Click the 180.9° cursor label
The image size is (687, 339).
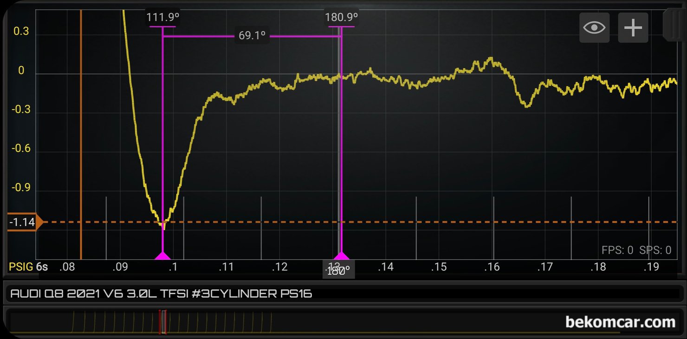(x=341, y=18)
